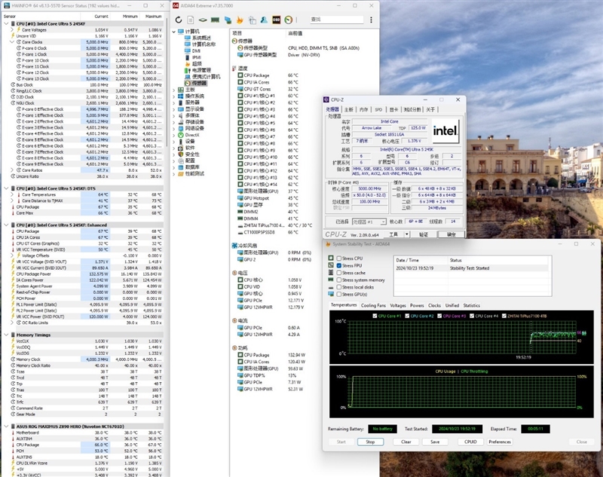603x477 pixels.
Task: Click the AIDA64 查找 search field
Action: [x=336, y=20]
